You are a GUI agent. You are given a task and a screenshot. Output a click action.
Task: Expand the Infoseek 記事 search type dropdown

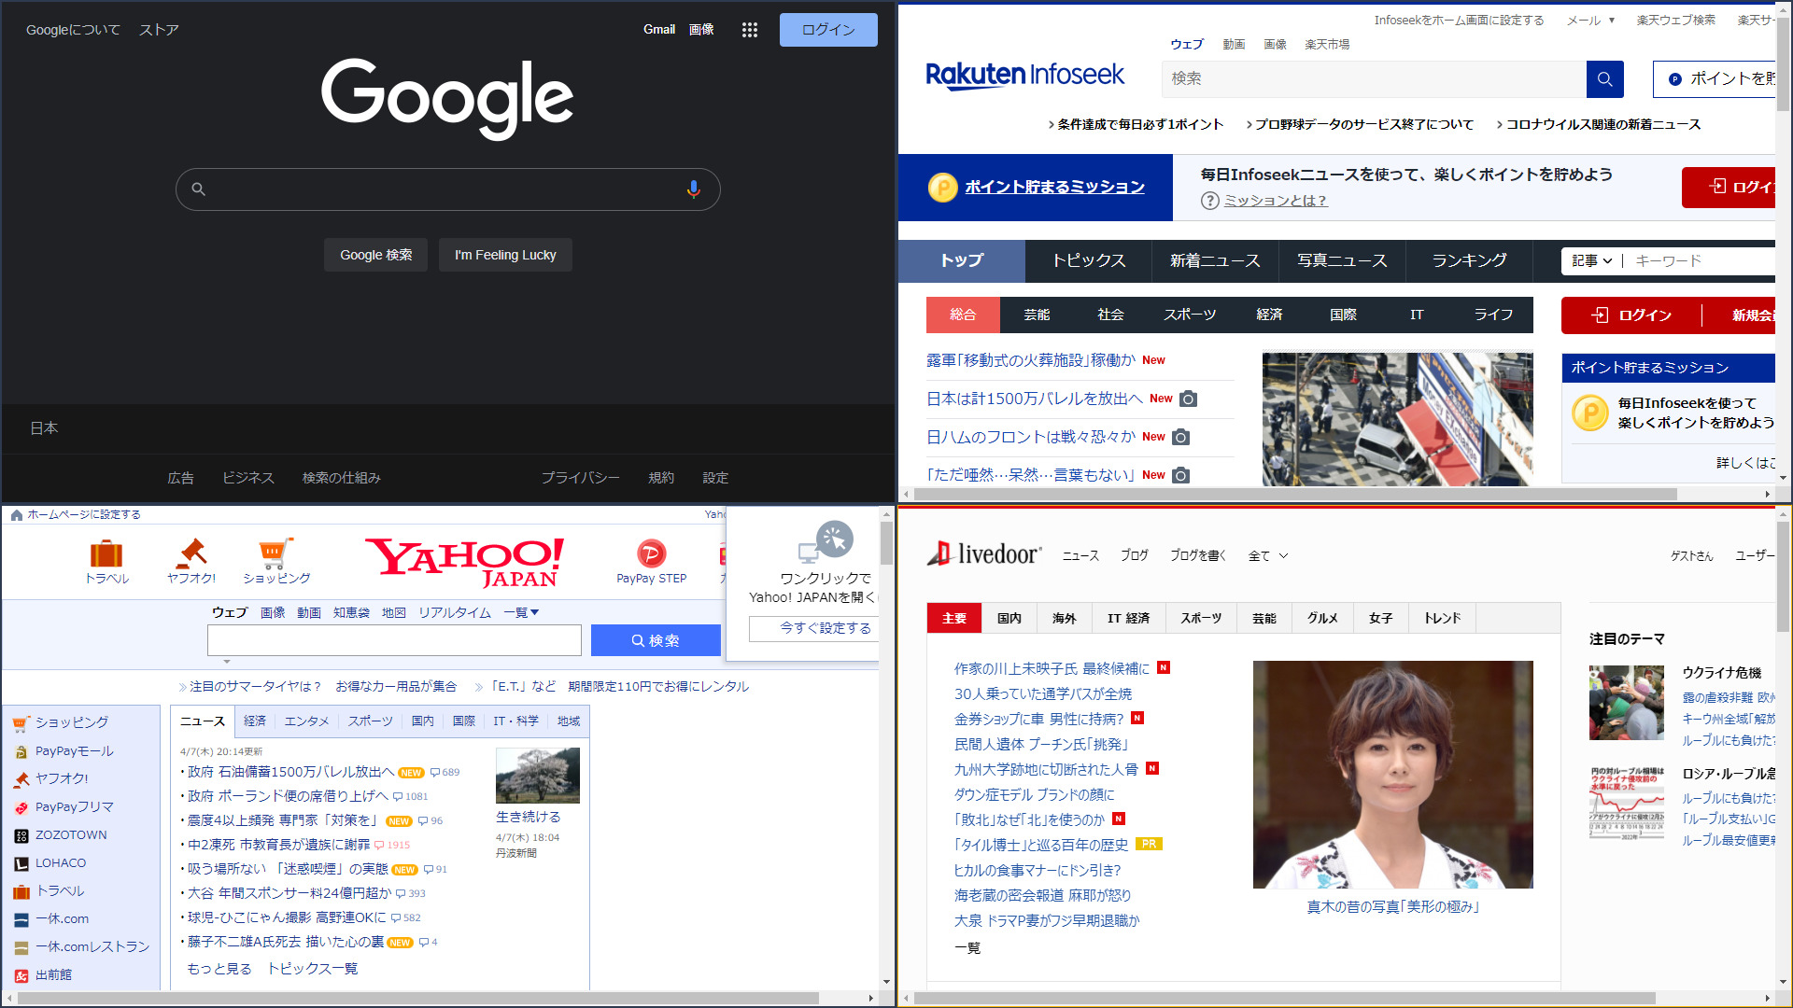point(1591,261)
